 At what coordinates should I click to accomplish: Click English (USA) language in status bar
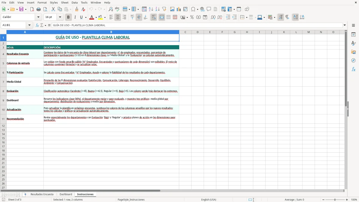tap(209, 200)
